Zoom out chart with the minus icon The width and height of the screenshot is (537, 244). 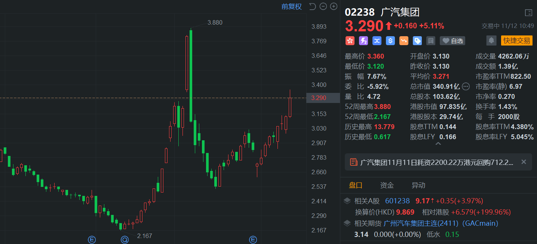pos(323,6)
